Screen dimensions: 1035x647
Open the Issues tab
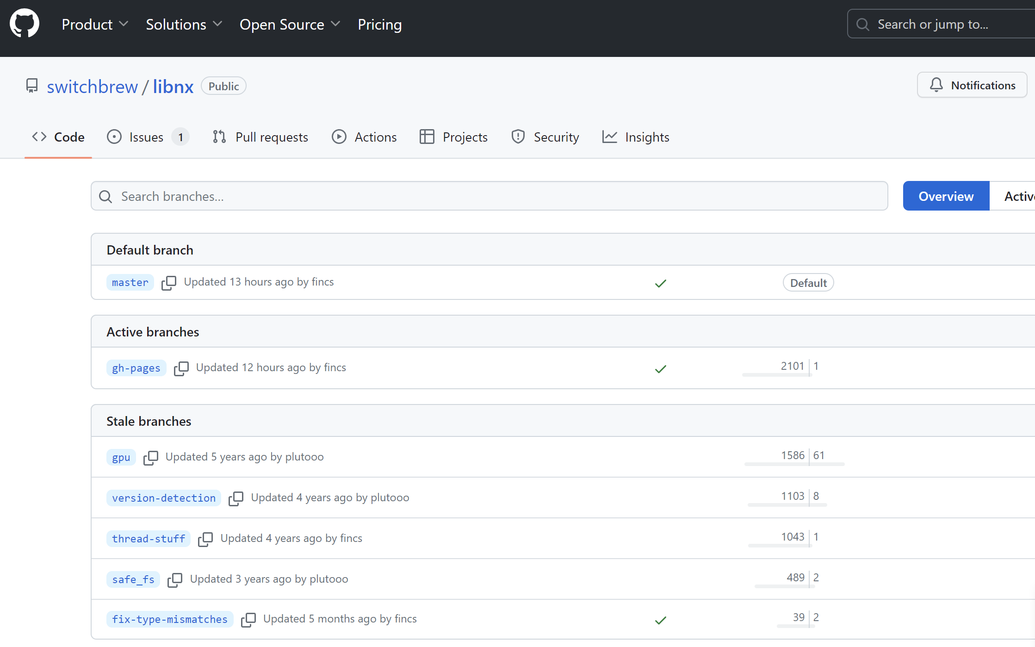[x=148, y=137]
